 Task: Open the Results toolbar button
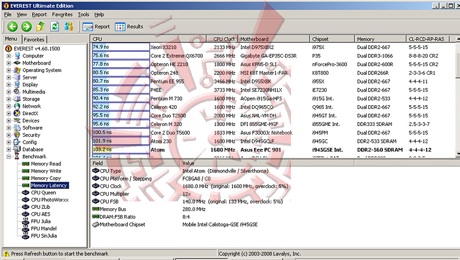[x=129, y=26]
